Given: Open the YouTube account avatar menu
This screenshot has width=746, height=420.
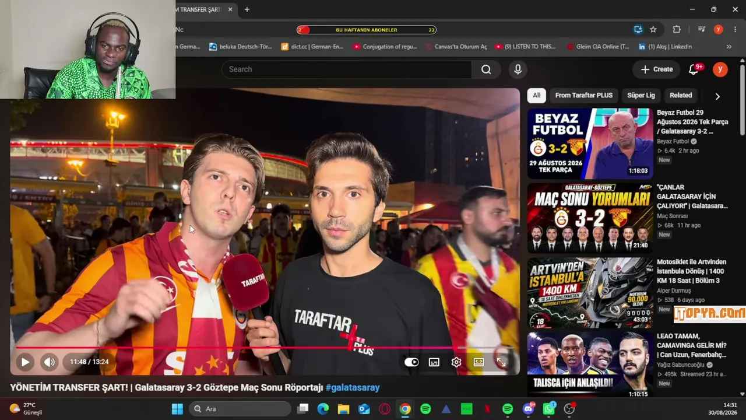Looking at the screenshot, I should coord(720,69).
